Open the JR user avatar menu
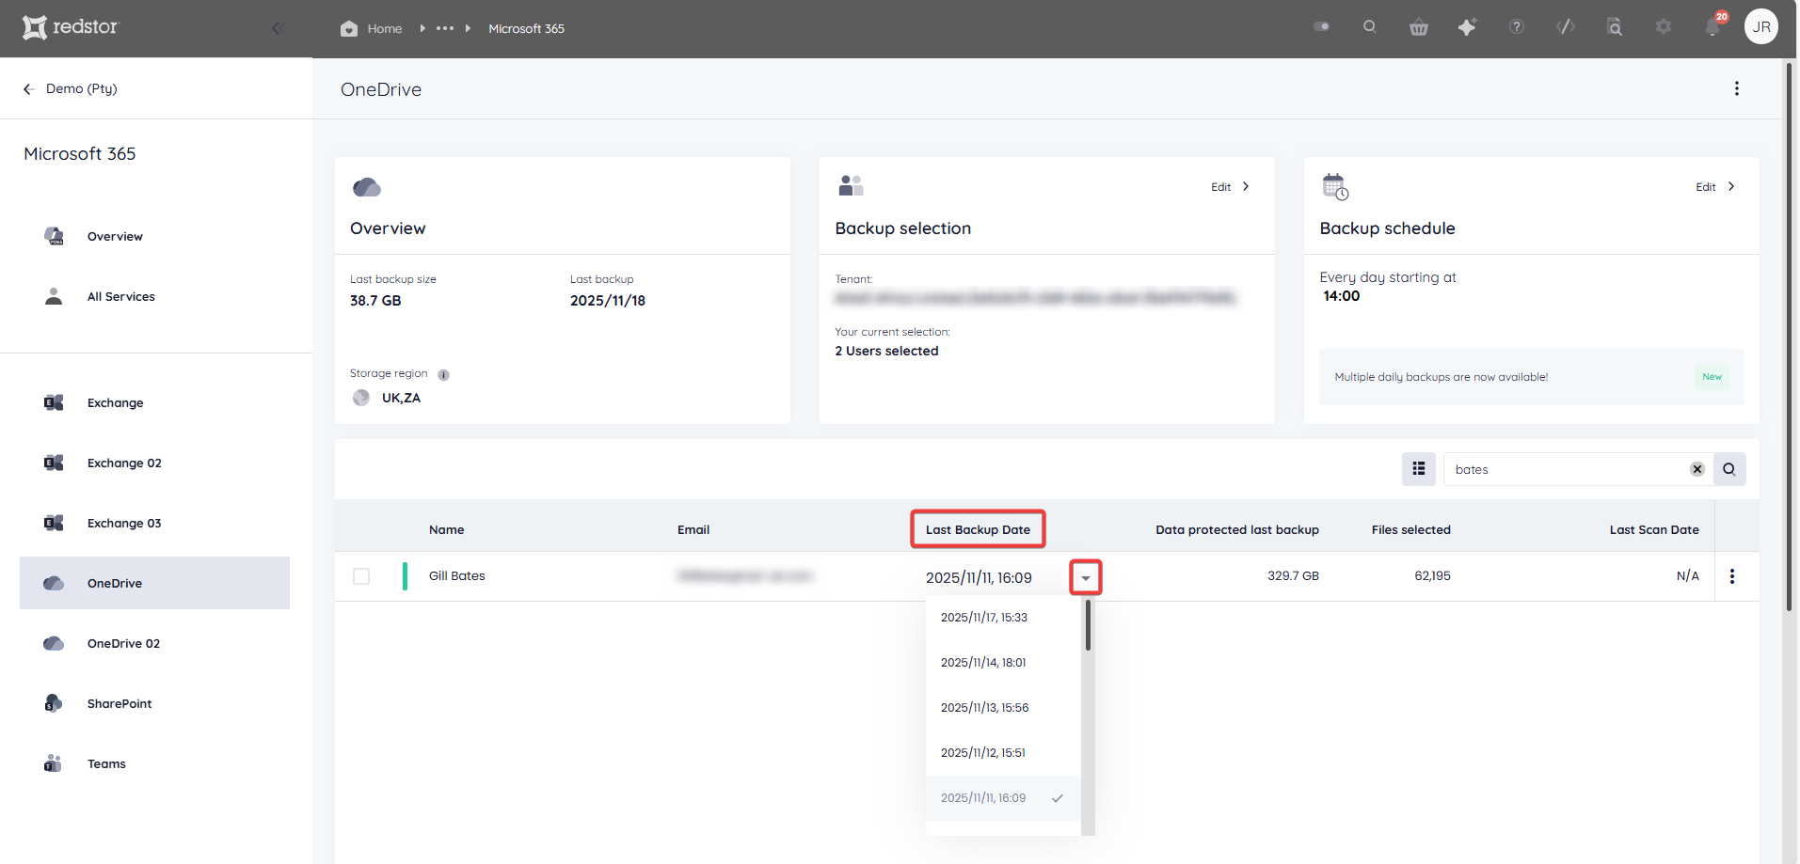 click(x=1761, y=26)
